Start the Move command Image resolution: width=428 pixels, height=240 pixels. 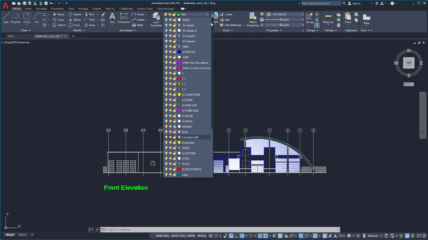[59, 14]
